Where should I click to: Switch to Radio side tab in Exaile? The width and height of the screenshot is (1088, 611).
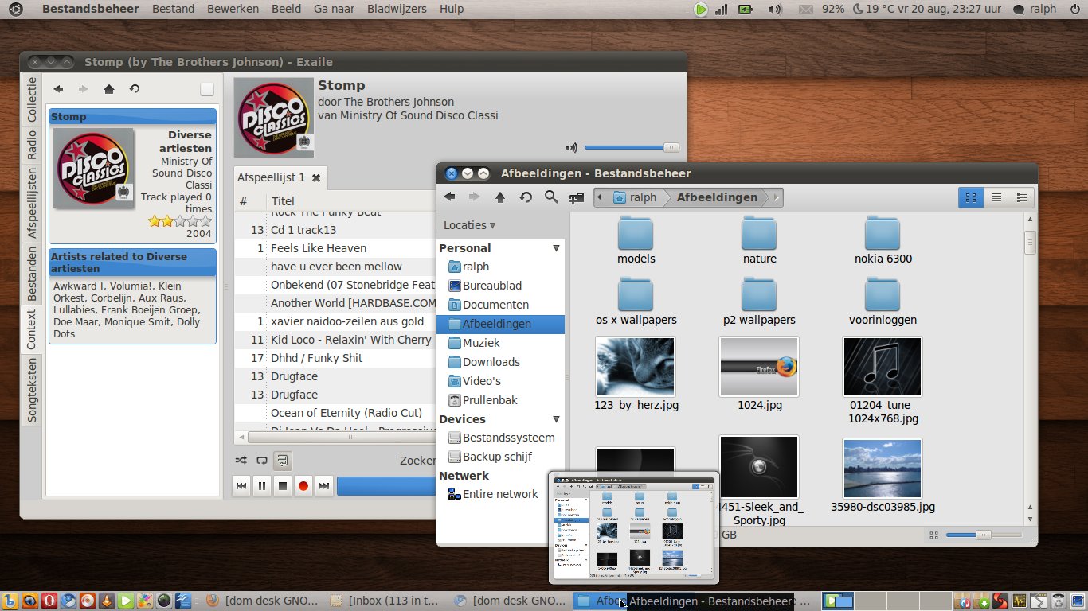click(32, 145)
